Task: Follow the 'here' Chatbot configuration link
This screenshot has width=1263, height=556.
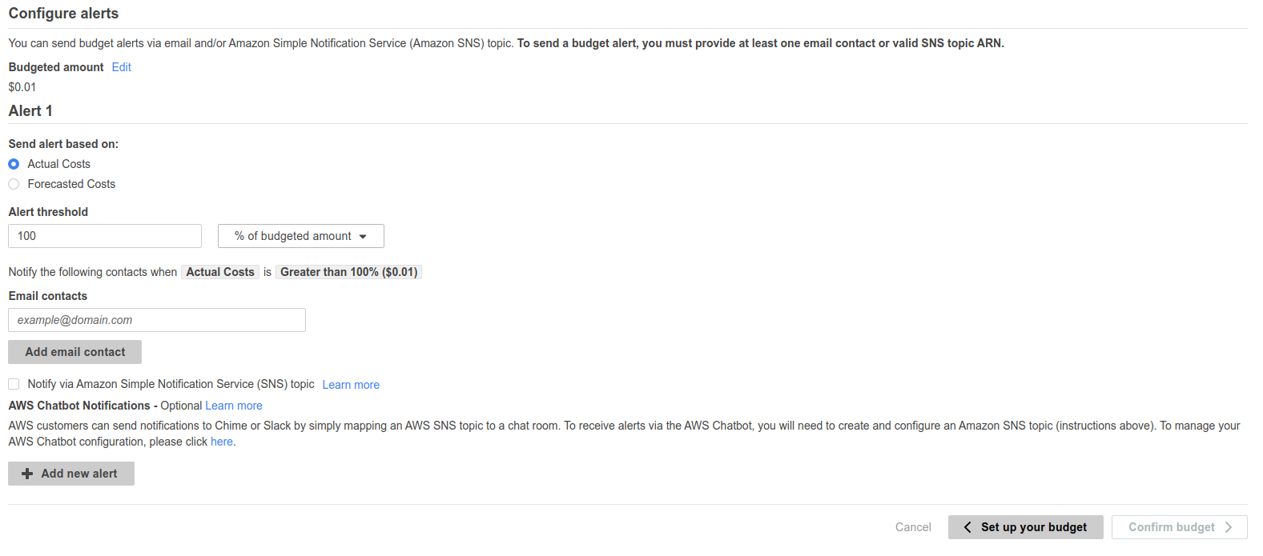Action: 222,442
